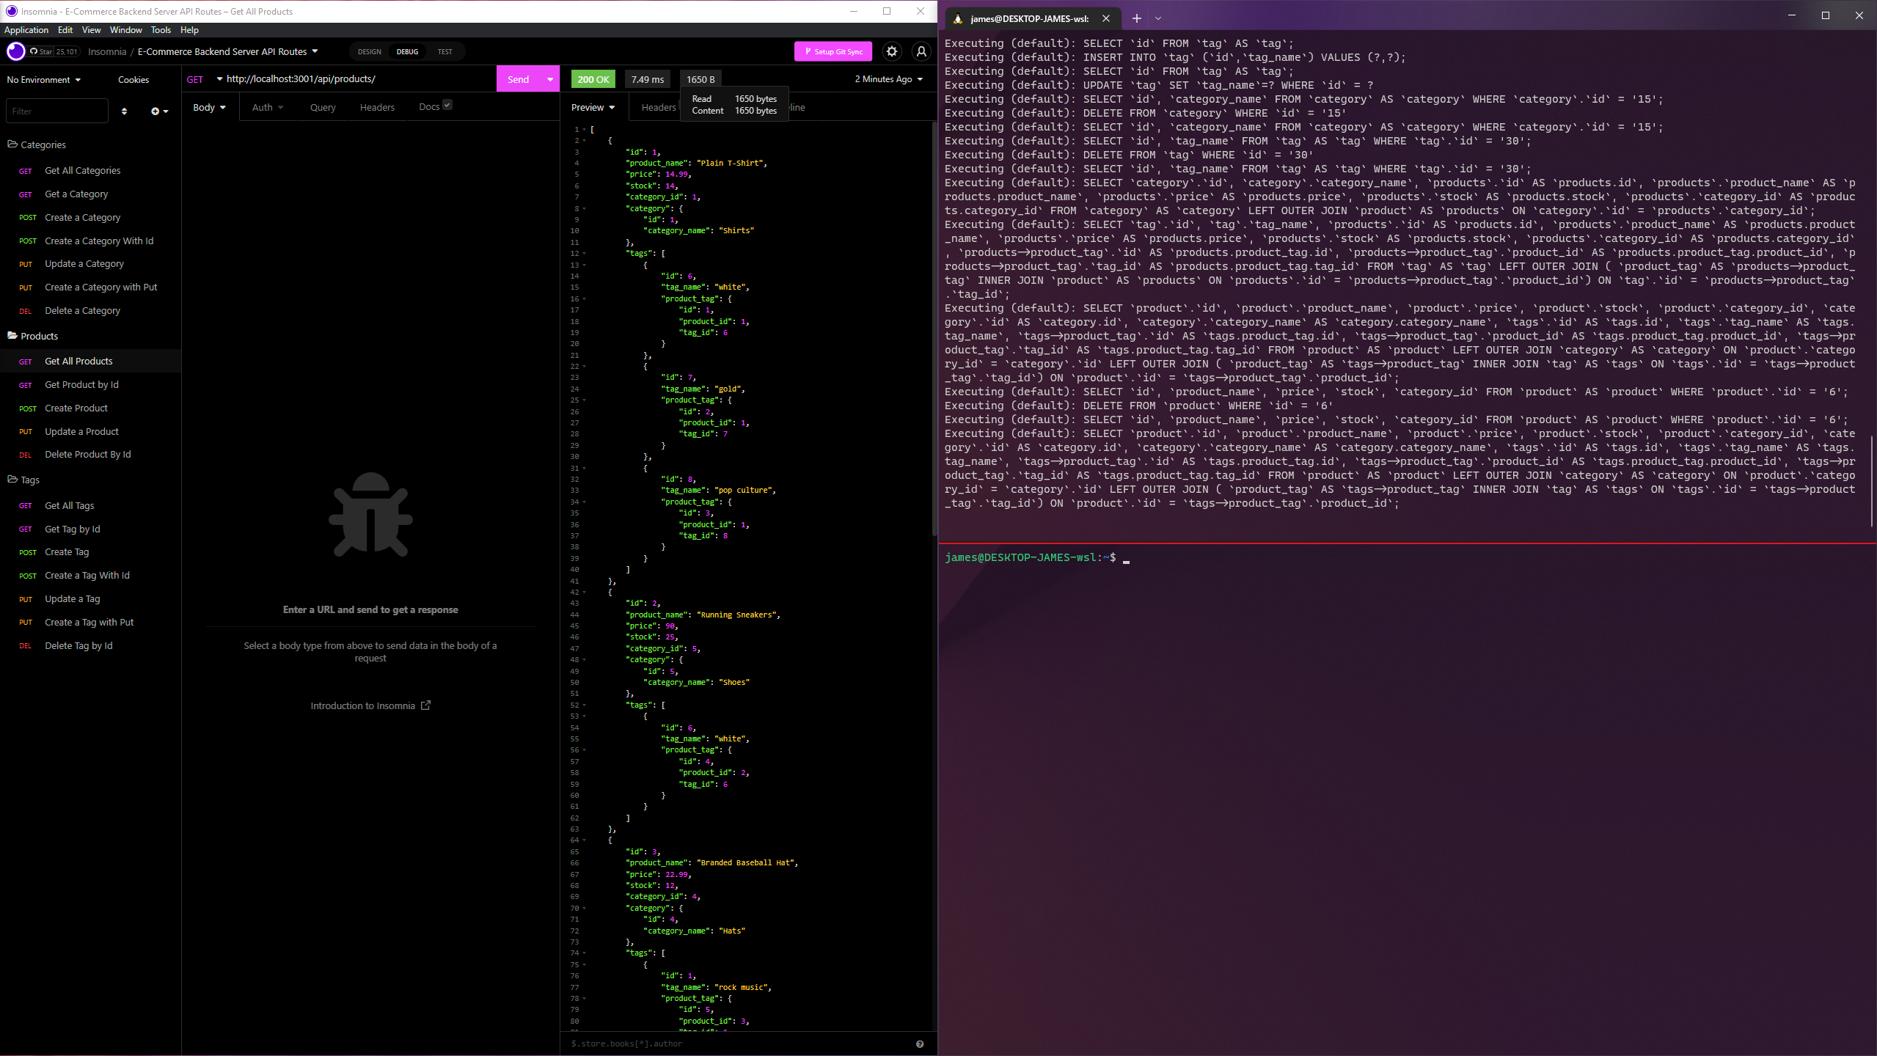Click the Insomnia purple logo icon
Viewport: 1877px width, 1056px height.
tap(15, 51)
